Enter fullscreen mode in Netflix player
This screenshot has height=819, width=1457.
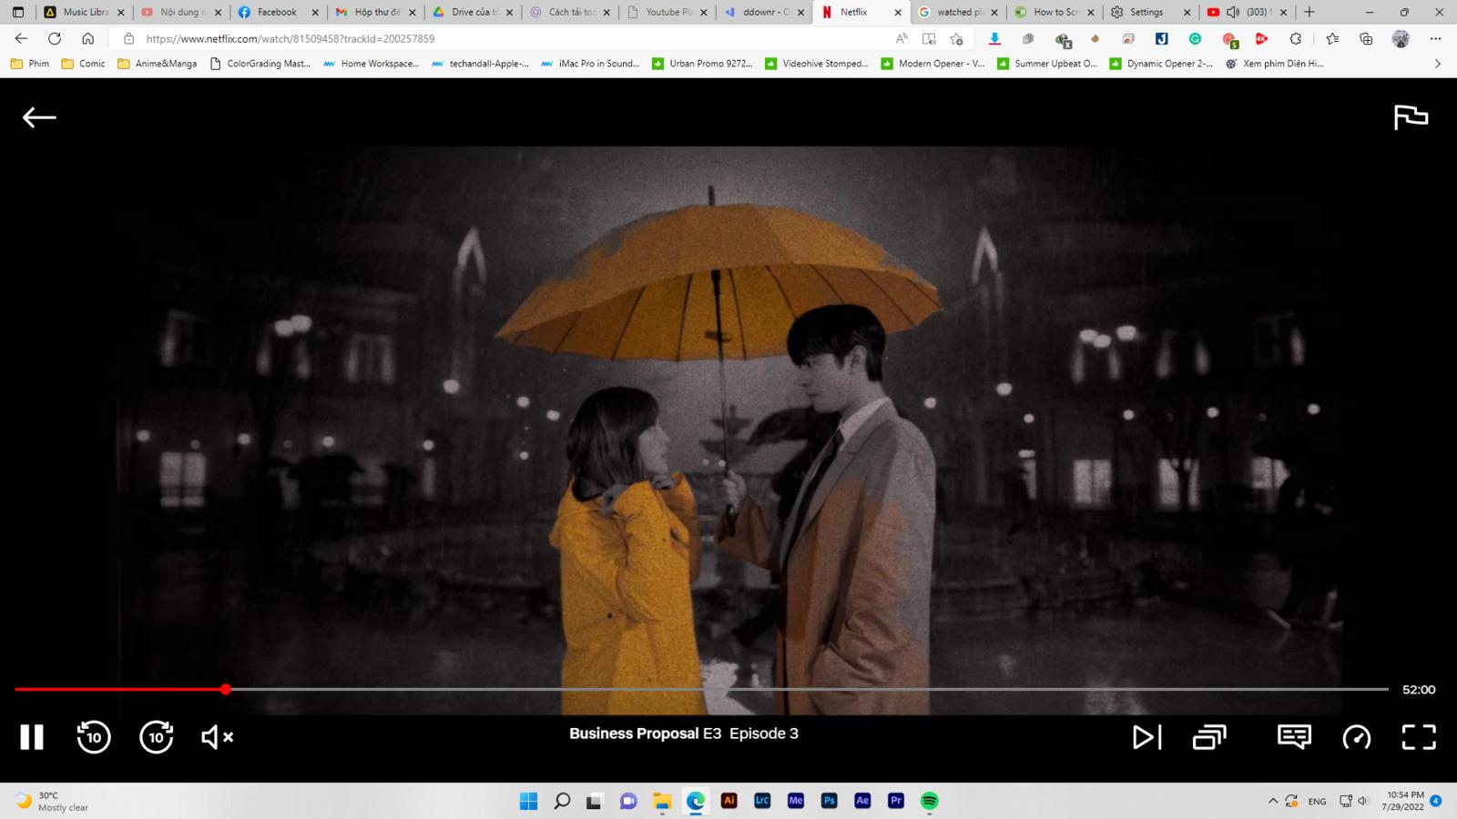click(x=1418, y=737)
